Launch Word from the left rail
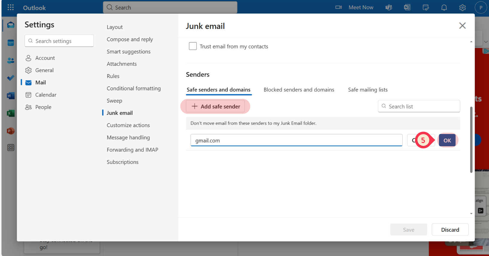This screenshot has width=489, height=256. coord(11,96)
